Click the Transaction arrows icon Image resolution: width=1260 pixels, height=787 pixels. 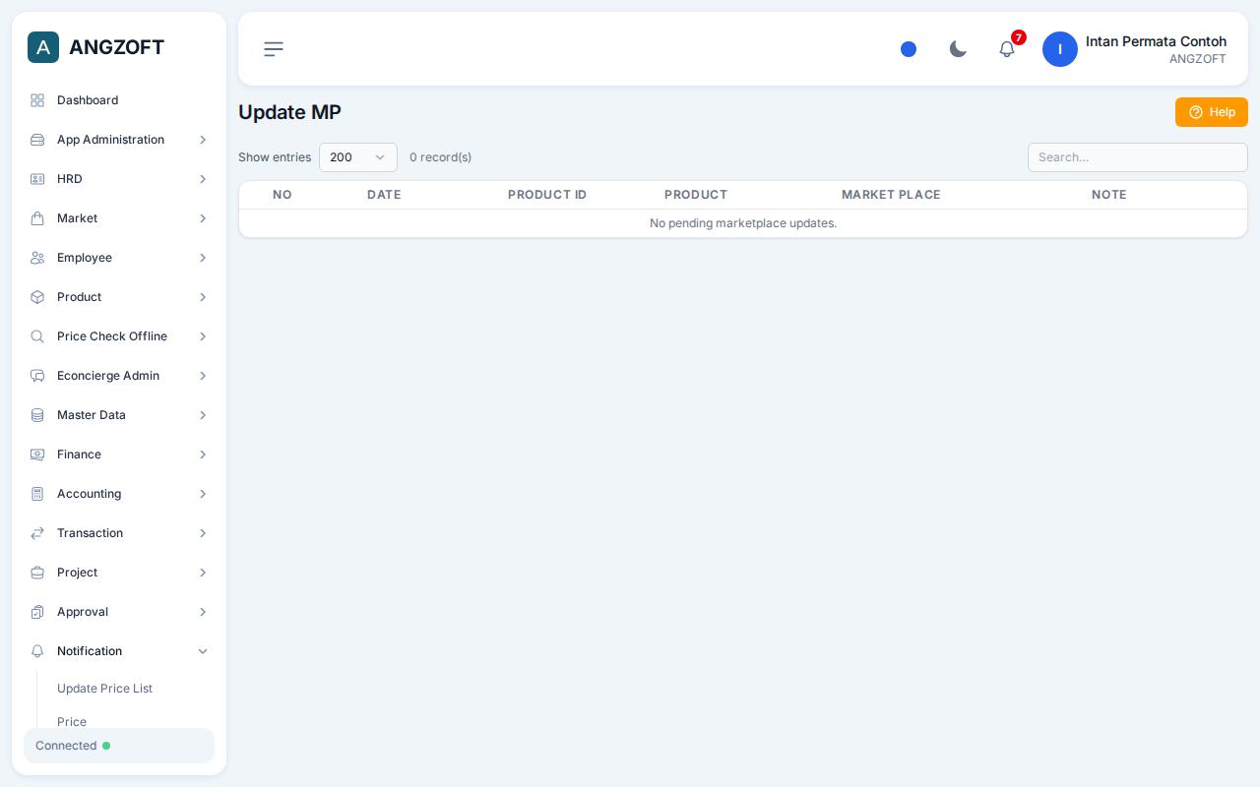coord(37,533)
